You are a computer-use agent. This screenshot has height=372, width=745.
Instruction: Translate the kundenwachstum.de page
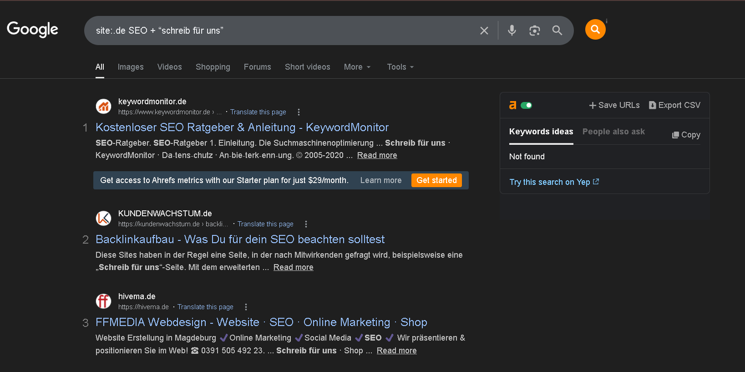tap(265, 224)
